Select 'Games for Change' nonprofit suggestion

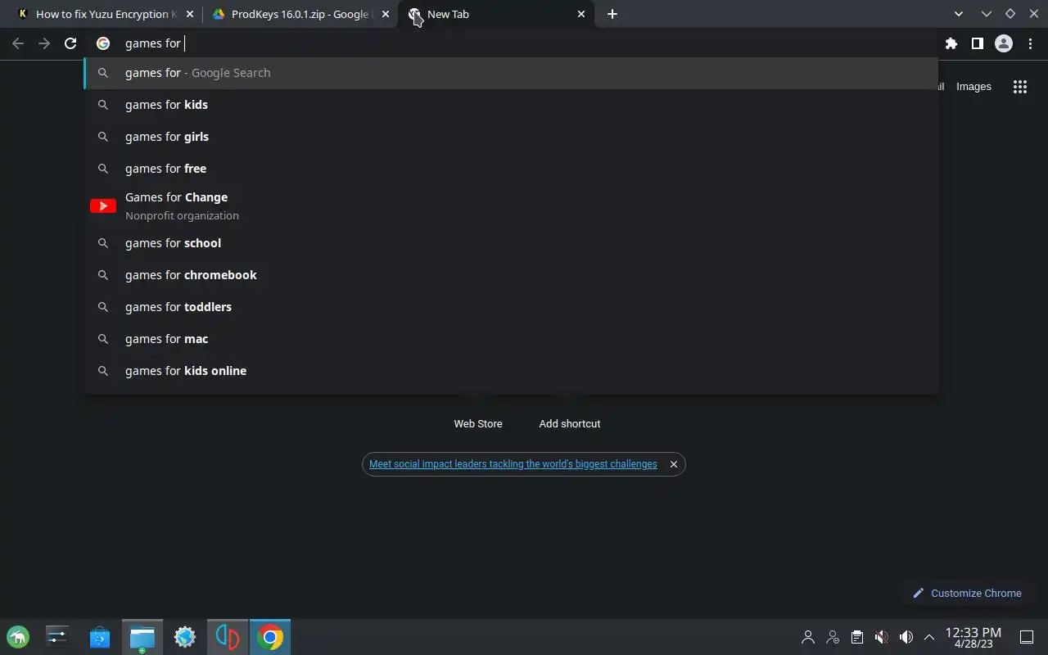[511, 206]
